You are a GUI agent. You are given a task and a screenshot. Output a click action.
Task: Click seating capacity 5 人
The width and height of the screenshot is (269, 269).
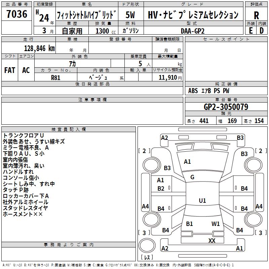pos(145,64)
